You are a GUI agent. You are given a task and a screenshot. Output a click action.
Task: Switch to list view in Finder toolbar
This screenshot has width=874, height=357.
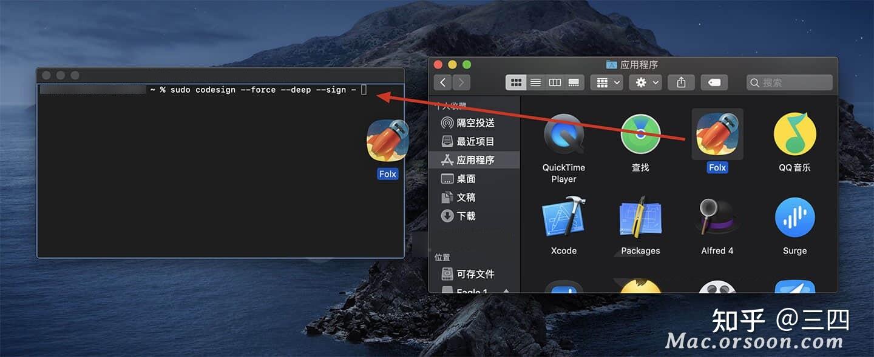535,82
